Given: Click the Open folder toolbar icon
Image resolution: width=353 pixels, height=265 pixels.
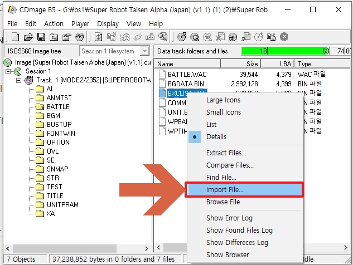Looking at the screenshot, I should 28,37.
